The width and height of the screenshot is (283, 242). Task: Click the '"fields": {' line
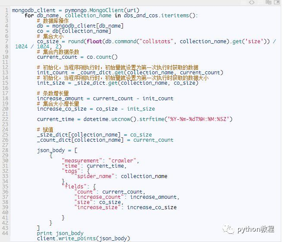click(x=79, y=187)
